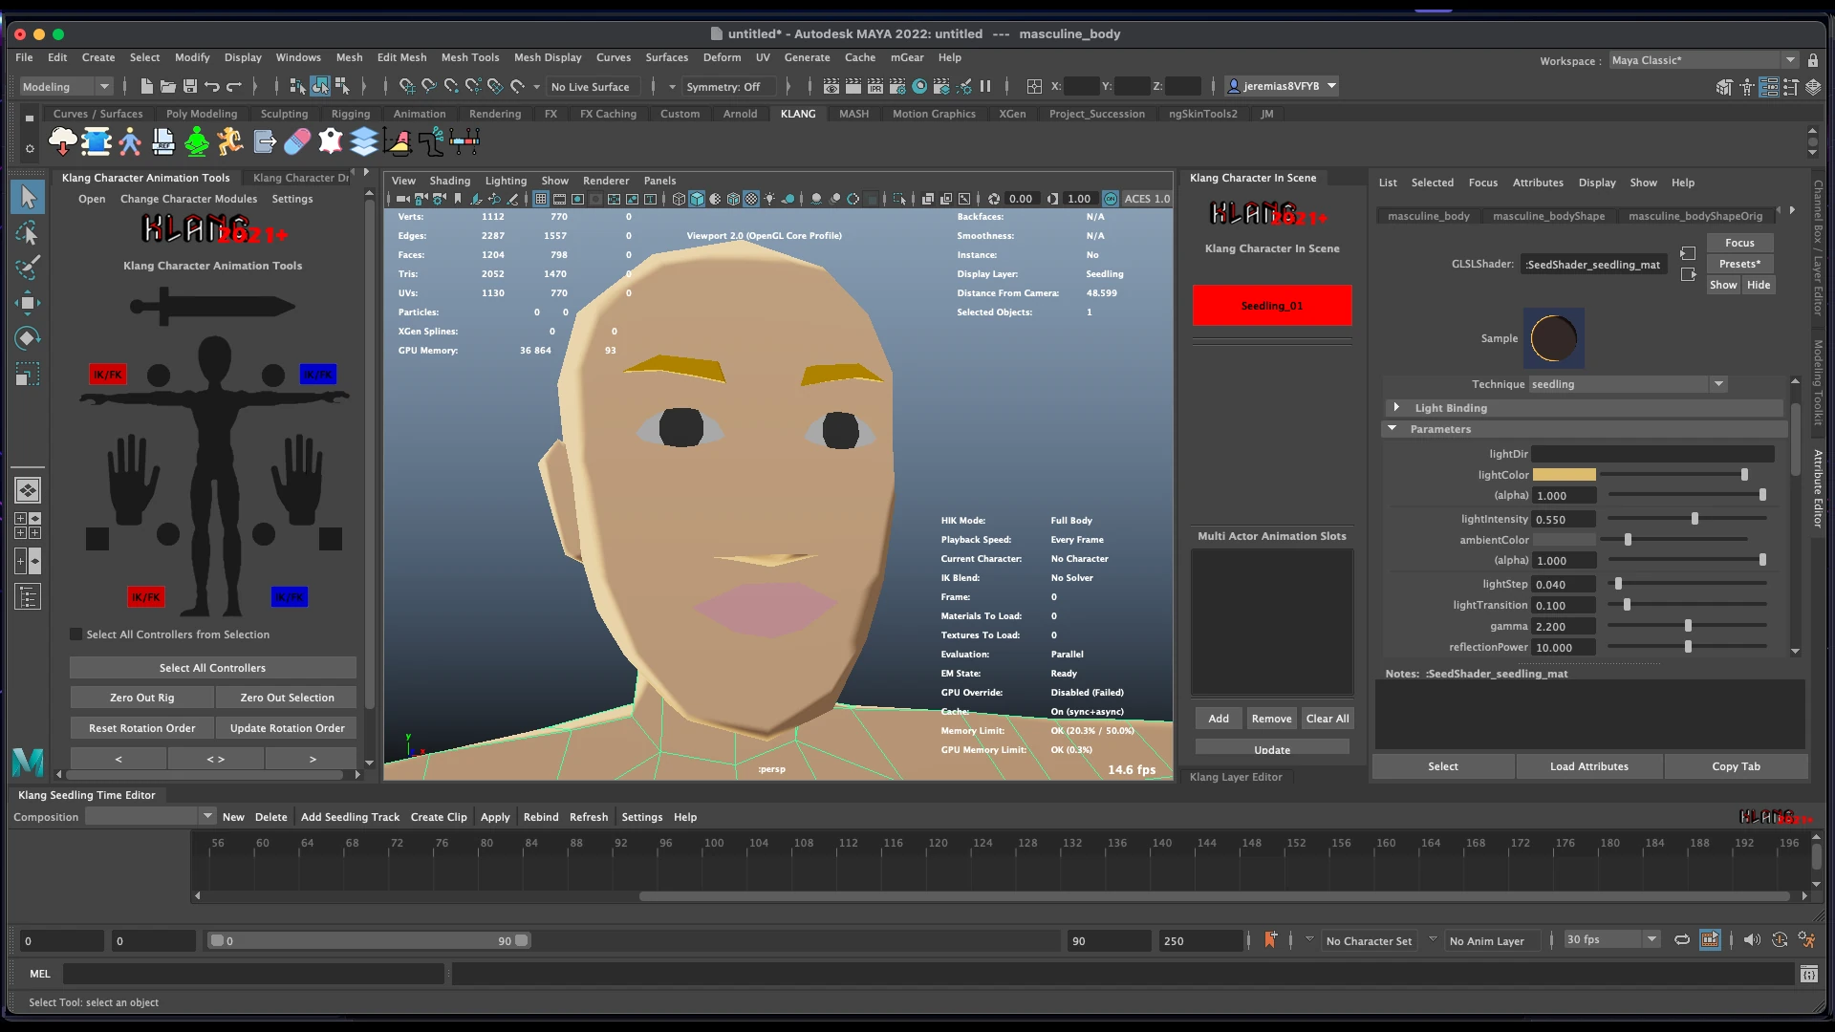
Task: Toggle the timeline sound speaker icon
Action: [x=1751, y=940]
